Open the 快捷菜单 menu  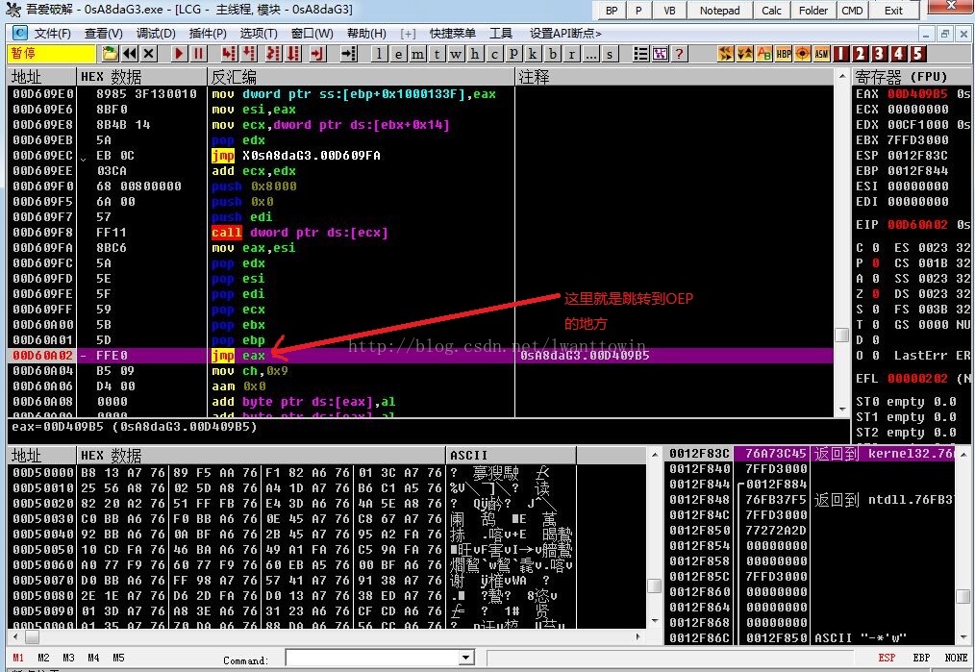pyautogui.click(x=452, y=34)
